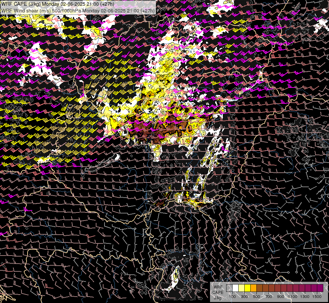329x303 pixels.
Task: Click the legend's 'CAPE' label
Action: (x=218, y=293)
